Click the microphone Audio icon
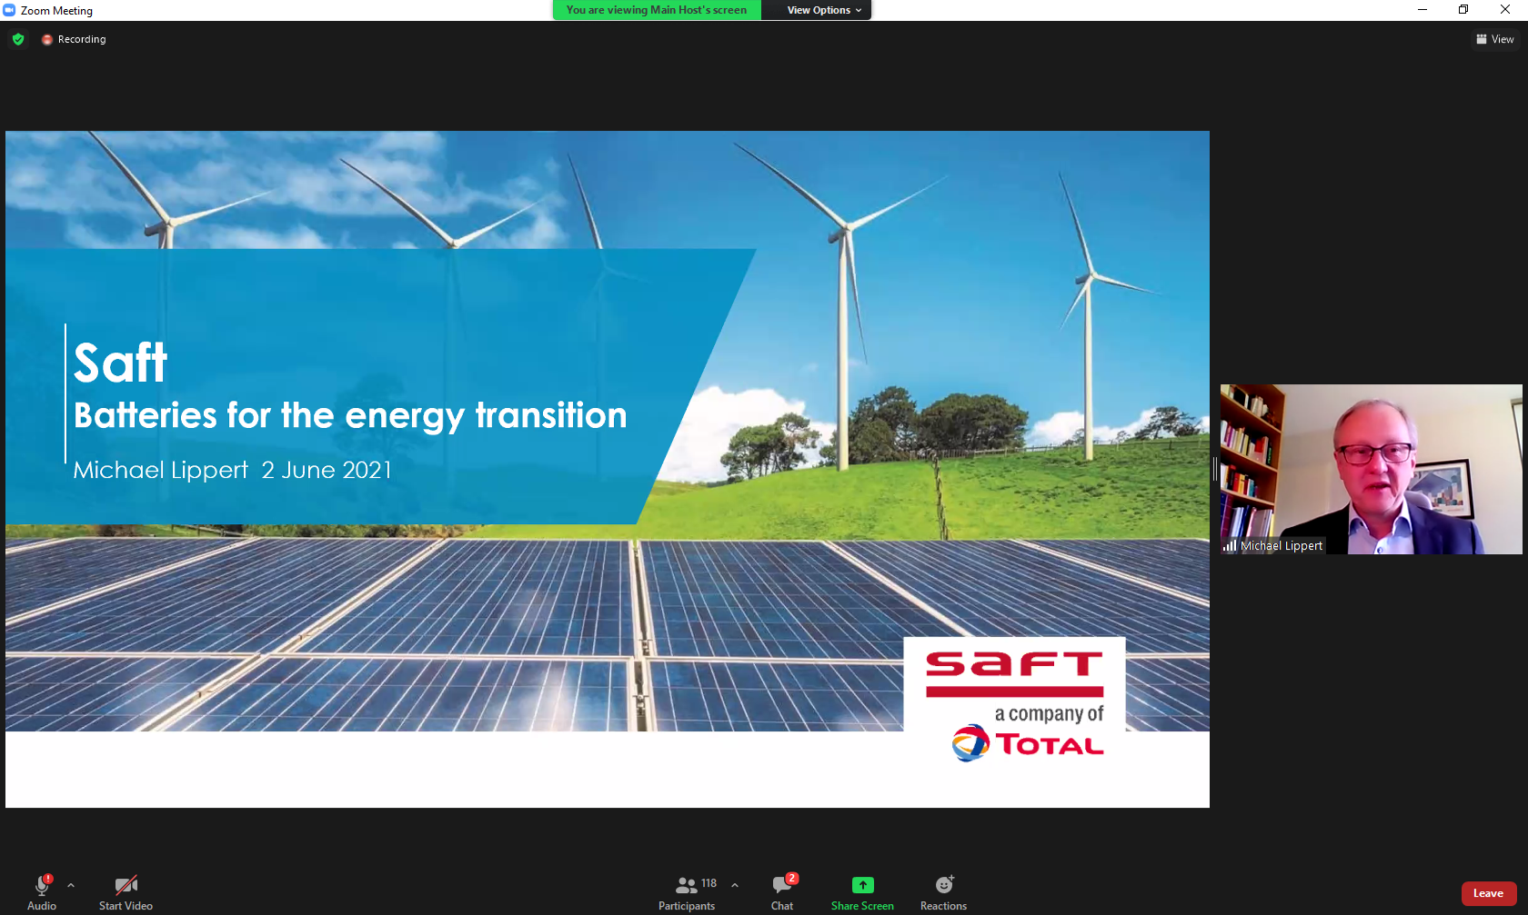This screenshot has height=915, width=1528. 42,885
